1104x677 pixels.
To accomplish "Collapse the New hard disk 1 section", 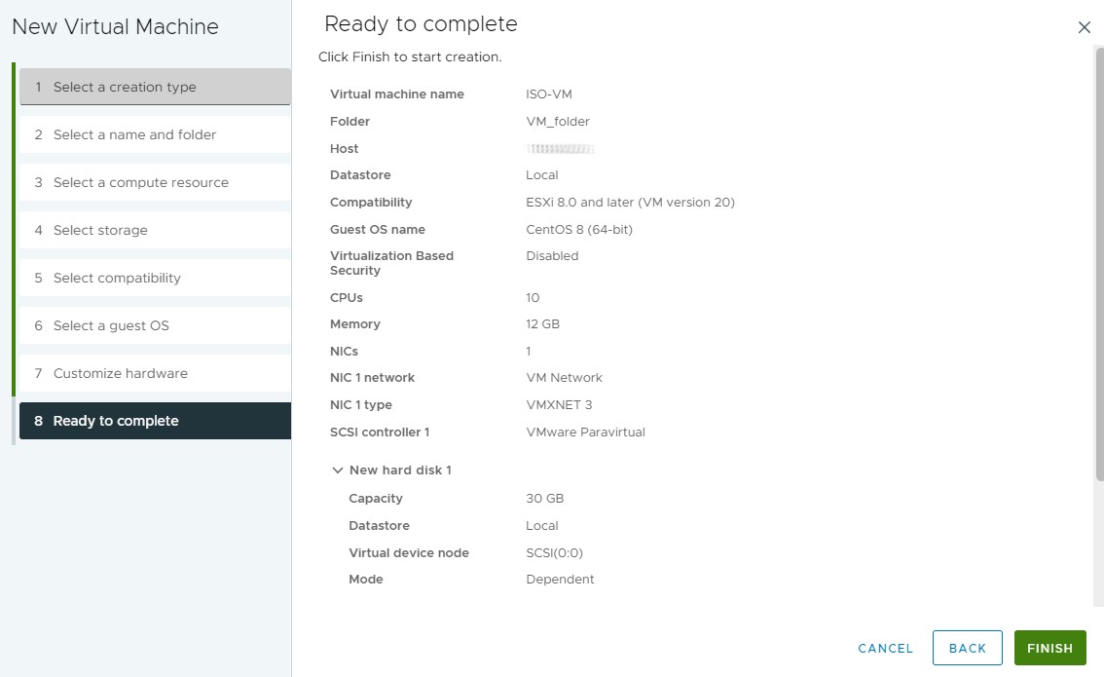I will pyautogui.click(x=338, y=470).
